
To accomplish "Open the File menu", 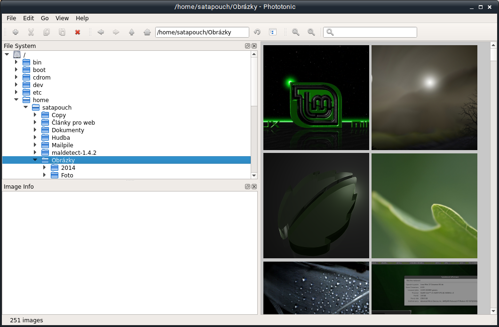I will point(11,18).
